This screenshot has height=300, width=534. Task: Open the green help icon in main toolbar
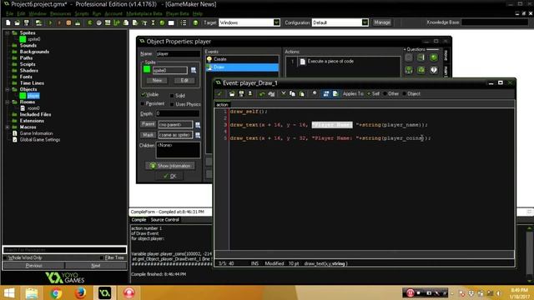click(195, 22)
